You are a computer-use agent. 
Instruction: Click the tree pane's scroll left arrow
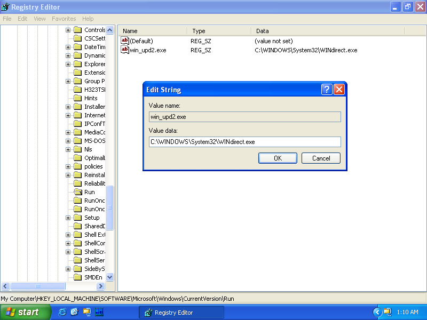coord(5,286)
